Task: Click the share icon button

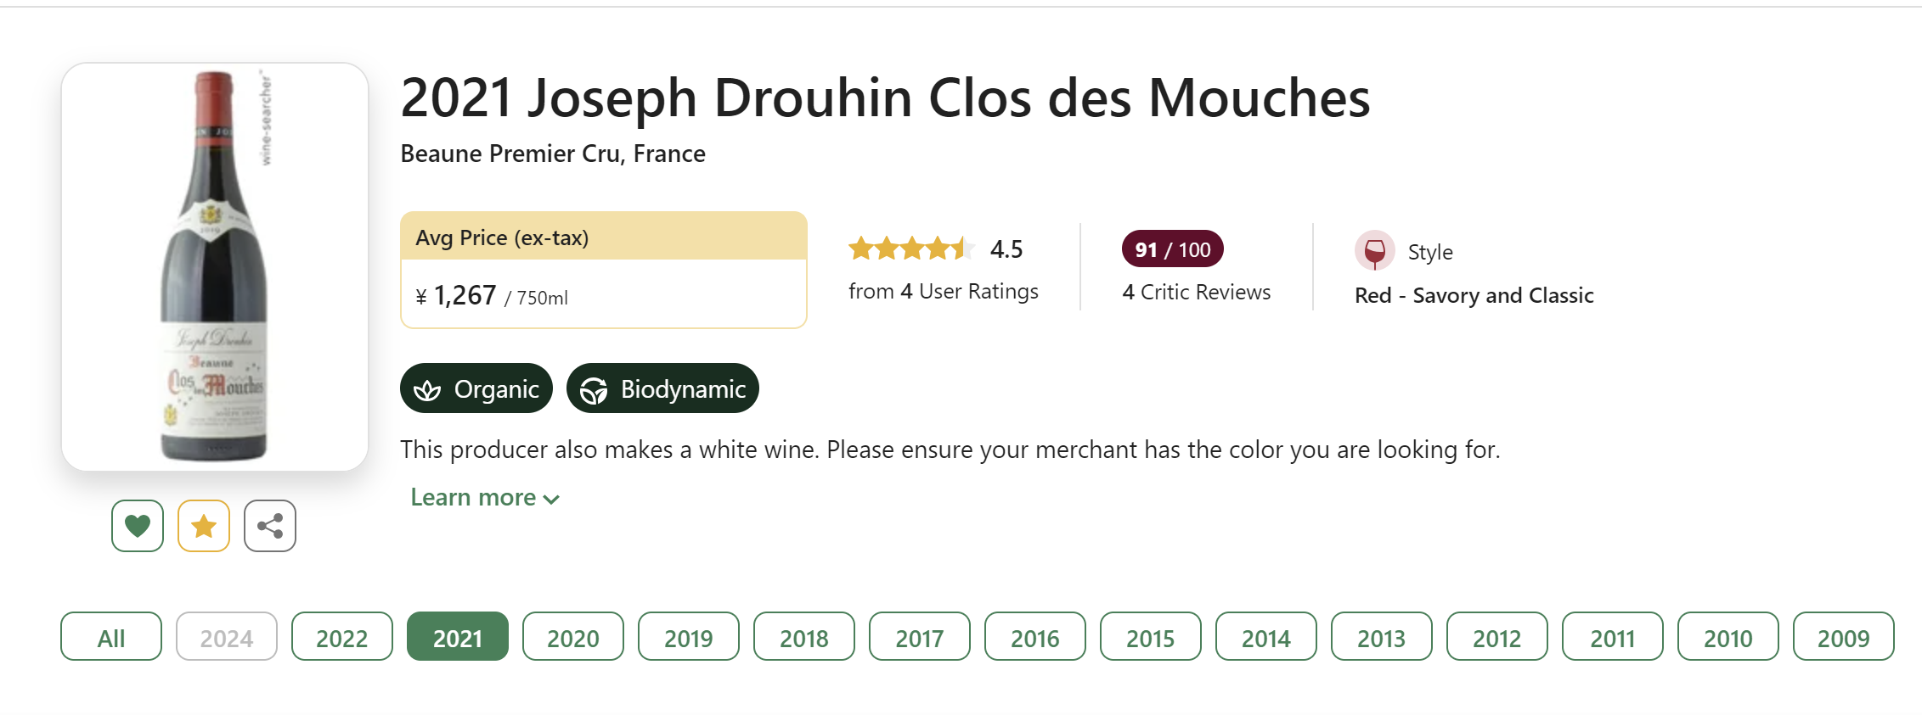Action: point(270,526)
